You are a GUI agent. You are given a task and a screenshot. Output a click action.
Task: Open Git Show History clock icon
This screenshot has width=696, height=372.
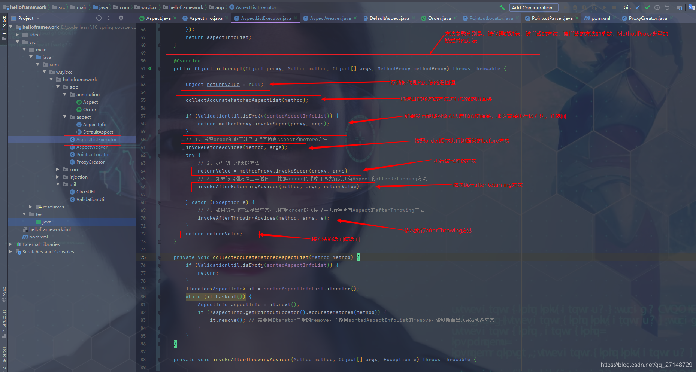657,7
